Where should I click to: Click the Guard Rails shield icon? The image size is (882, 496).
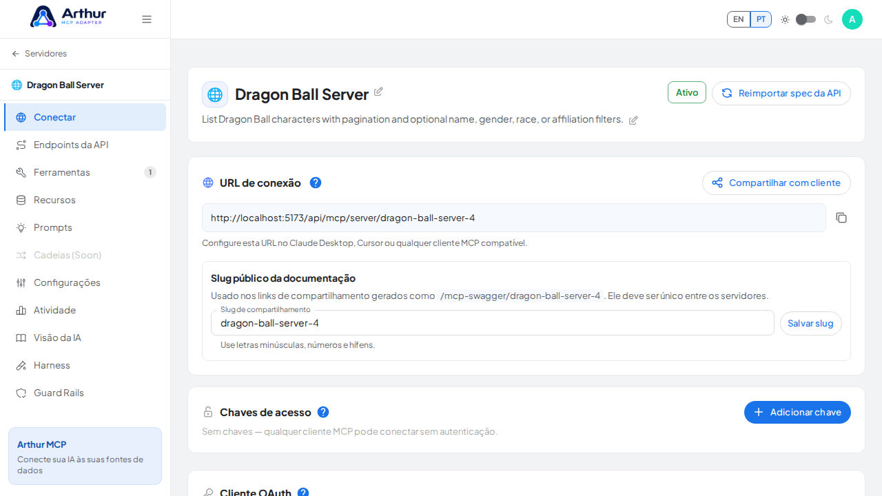point(21,393)
